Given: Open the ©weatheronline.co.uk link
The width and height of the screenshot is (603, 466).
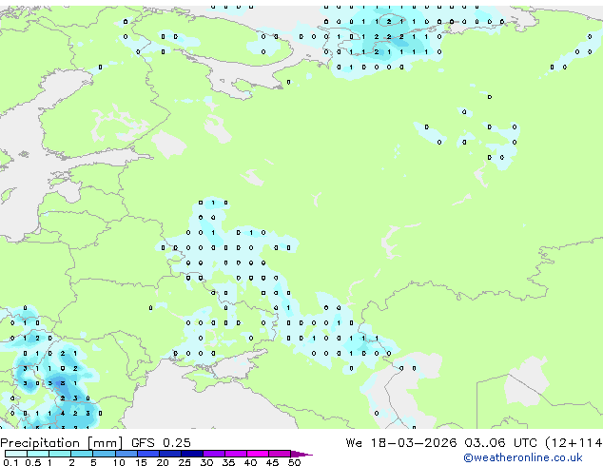Looking at the screenshot, I should (x=523, y=457).
